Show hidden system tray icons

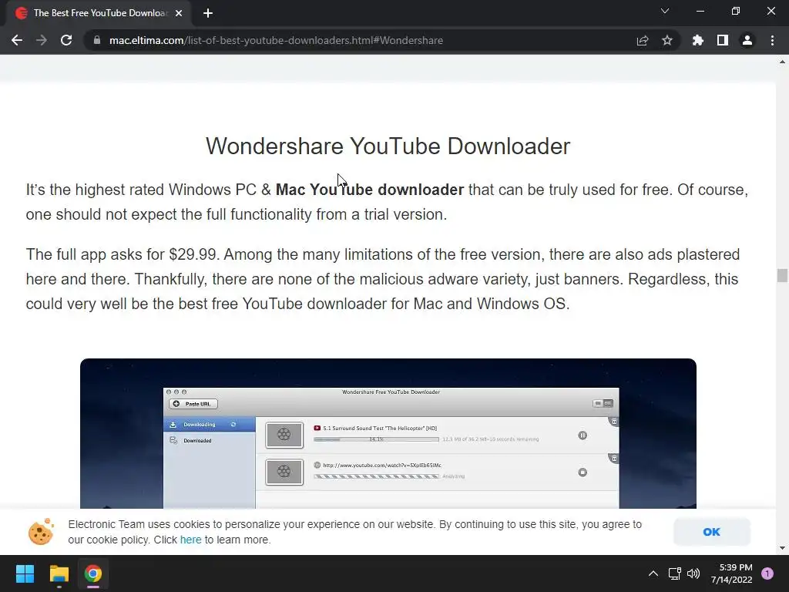point(653,573)
